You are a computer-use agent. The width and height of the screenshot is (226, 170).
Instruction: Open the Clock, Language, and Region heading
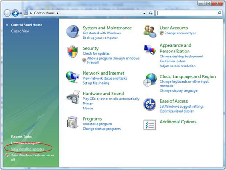188,76
